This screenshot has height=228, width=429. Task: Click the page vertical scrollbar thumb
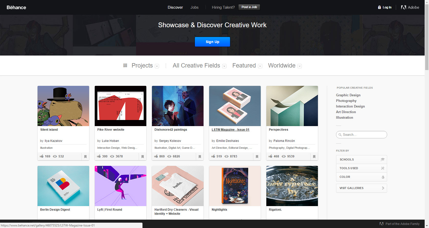click(x=427, y=37)
